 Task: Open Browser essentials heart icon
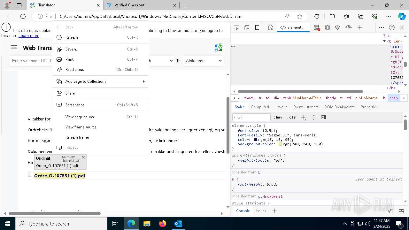point(374,16)
